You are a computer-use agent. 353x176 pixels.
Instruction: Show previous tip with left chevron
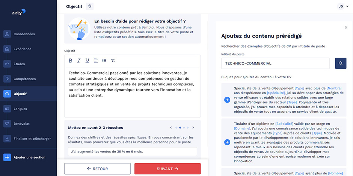point(171,128)
